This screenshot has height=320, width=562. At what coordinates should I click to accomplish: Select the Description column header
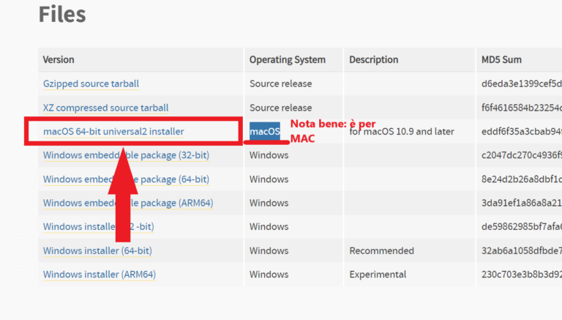pos(373,59)
